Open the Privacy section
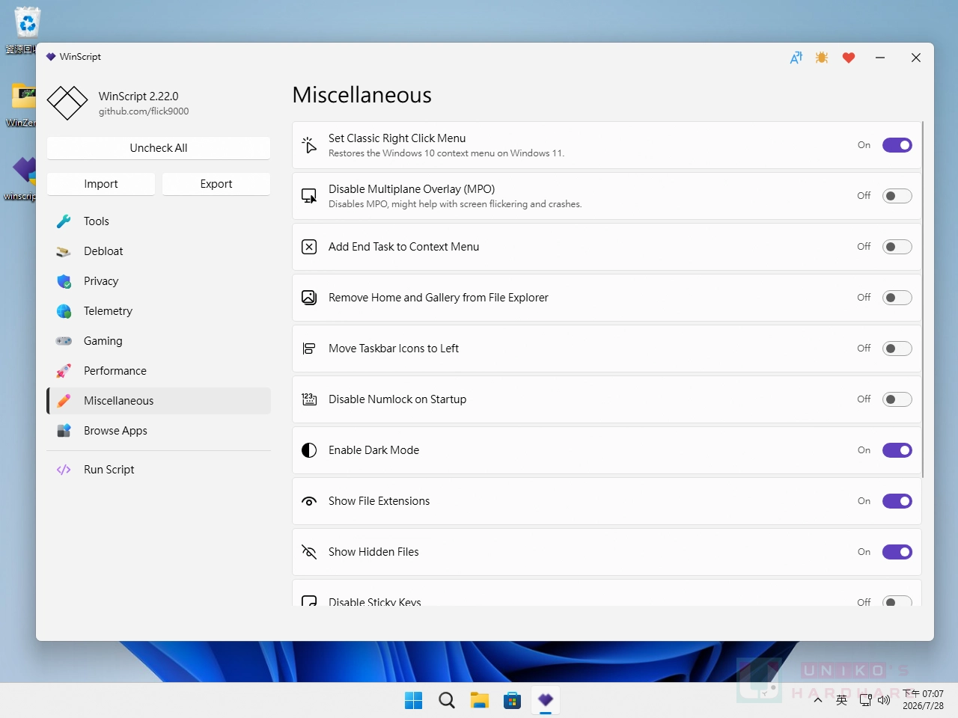 (159, 281)
